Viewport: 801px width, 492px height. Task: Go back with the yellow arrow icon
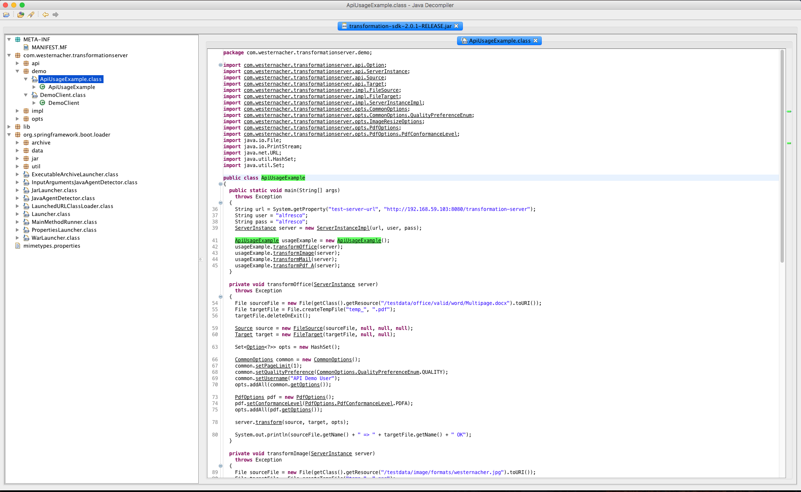[x=45, y=15]
